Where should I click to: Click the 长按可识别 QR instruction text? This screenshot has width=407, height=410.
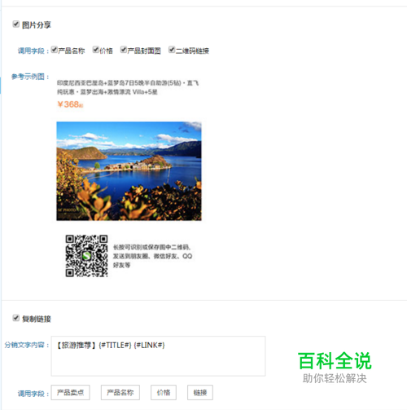[152, 256]
